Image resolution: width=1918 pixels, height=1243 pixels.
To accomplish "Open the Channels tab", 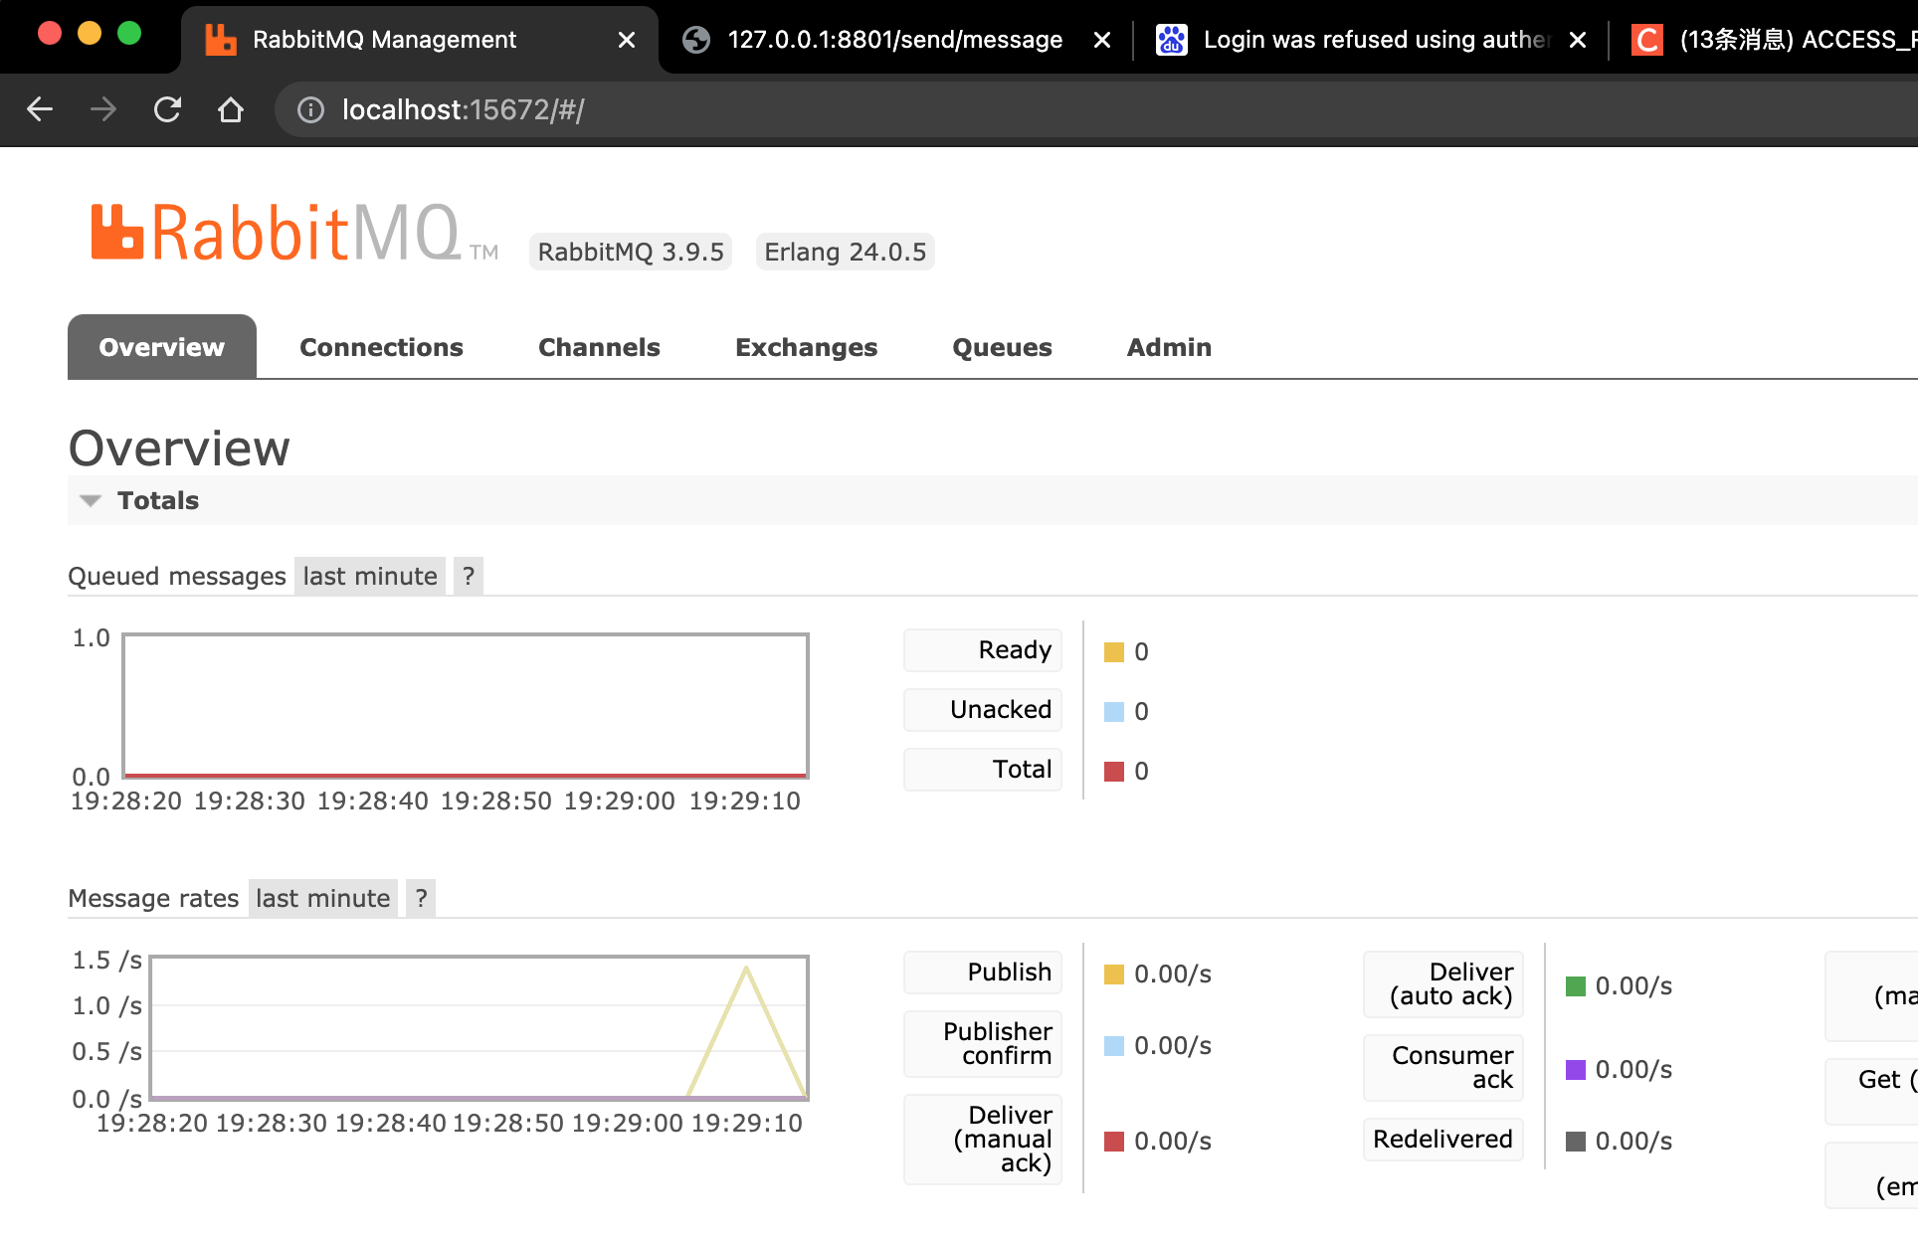I will pyautogui.click(x=599, y=347).
